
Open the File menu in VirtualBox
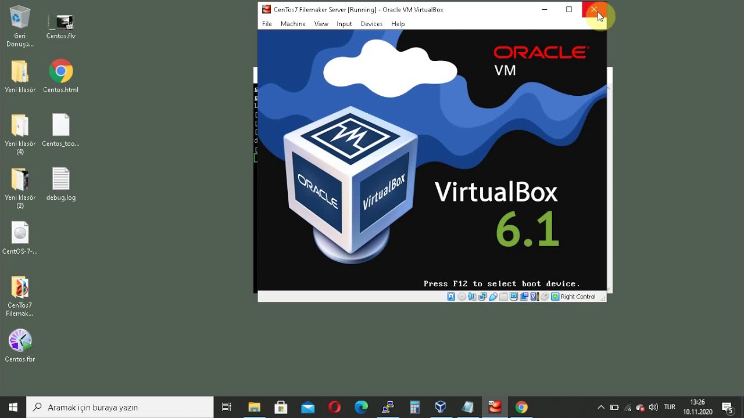(267, 24)
